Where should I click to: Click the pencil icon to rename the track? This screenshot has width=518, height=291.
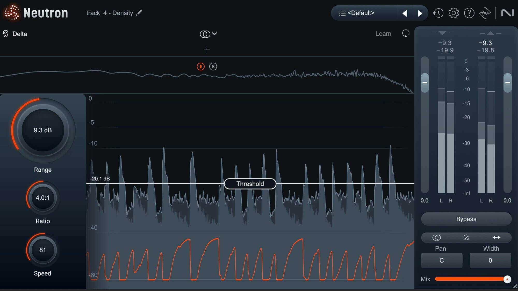[x=139, y=13]
